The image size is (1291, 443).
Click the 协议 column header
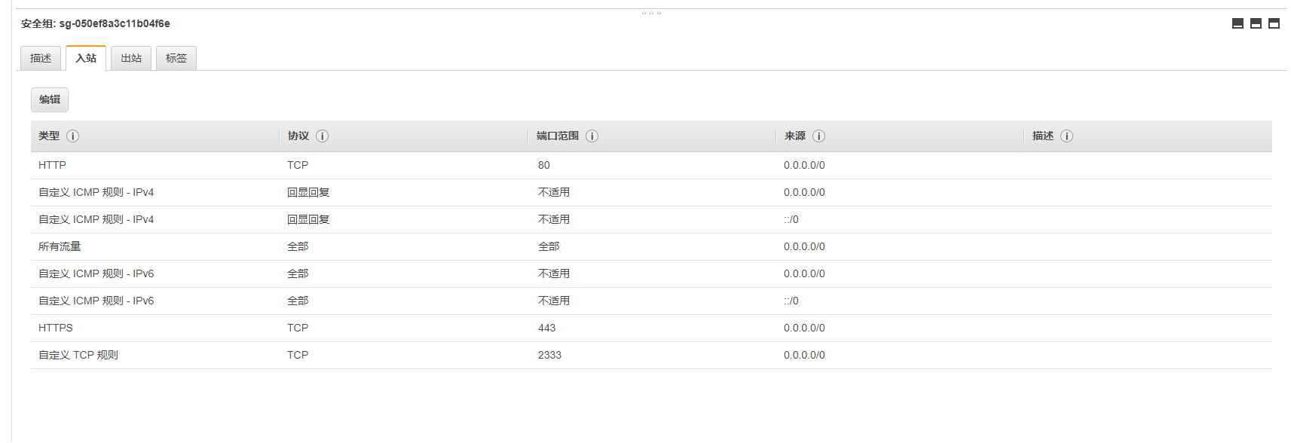tap(298, 136)
